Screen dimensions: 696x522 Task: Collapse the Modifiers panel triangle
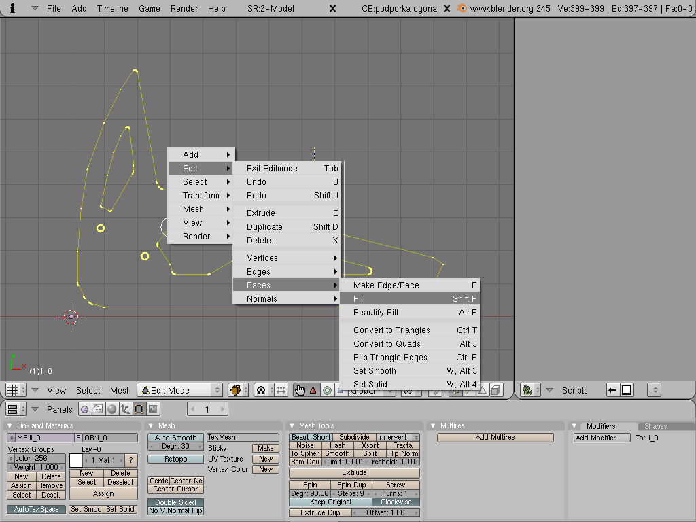click(x=574, y=425)
